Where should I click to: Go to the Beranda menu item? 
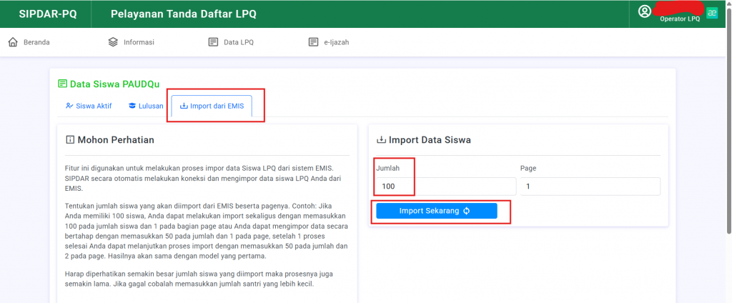pos(29,42)
